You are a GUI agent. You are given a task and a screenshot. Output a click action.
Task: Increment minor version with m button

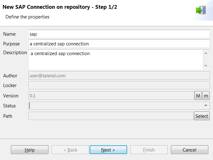pyautogui.click(x=206, y=95)
